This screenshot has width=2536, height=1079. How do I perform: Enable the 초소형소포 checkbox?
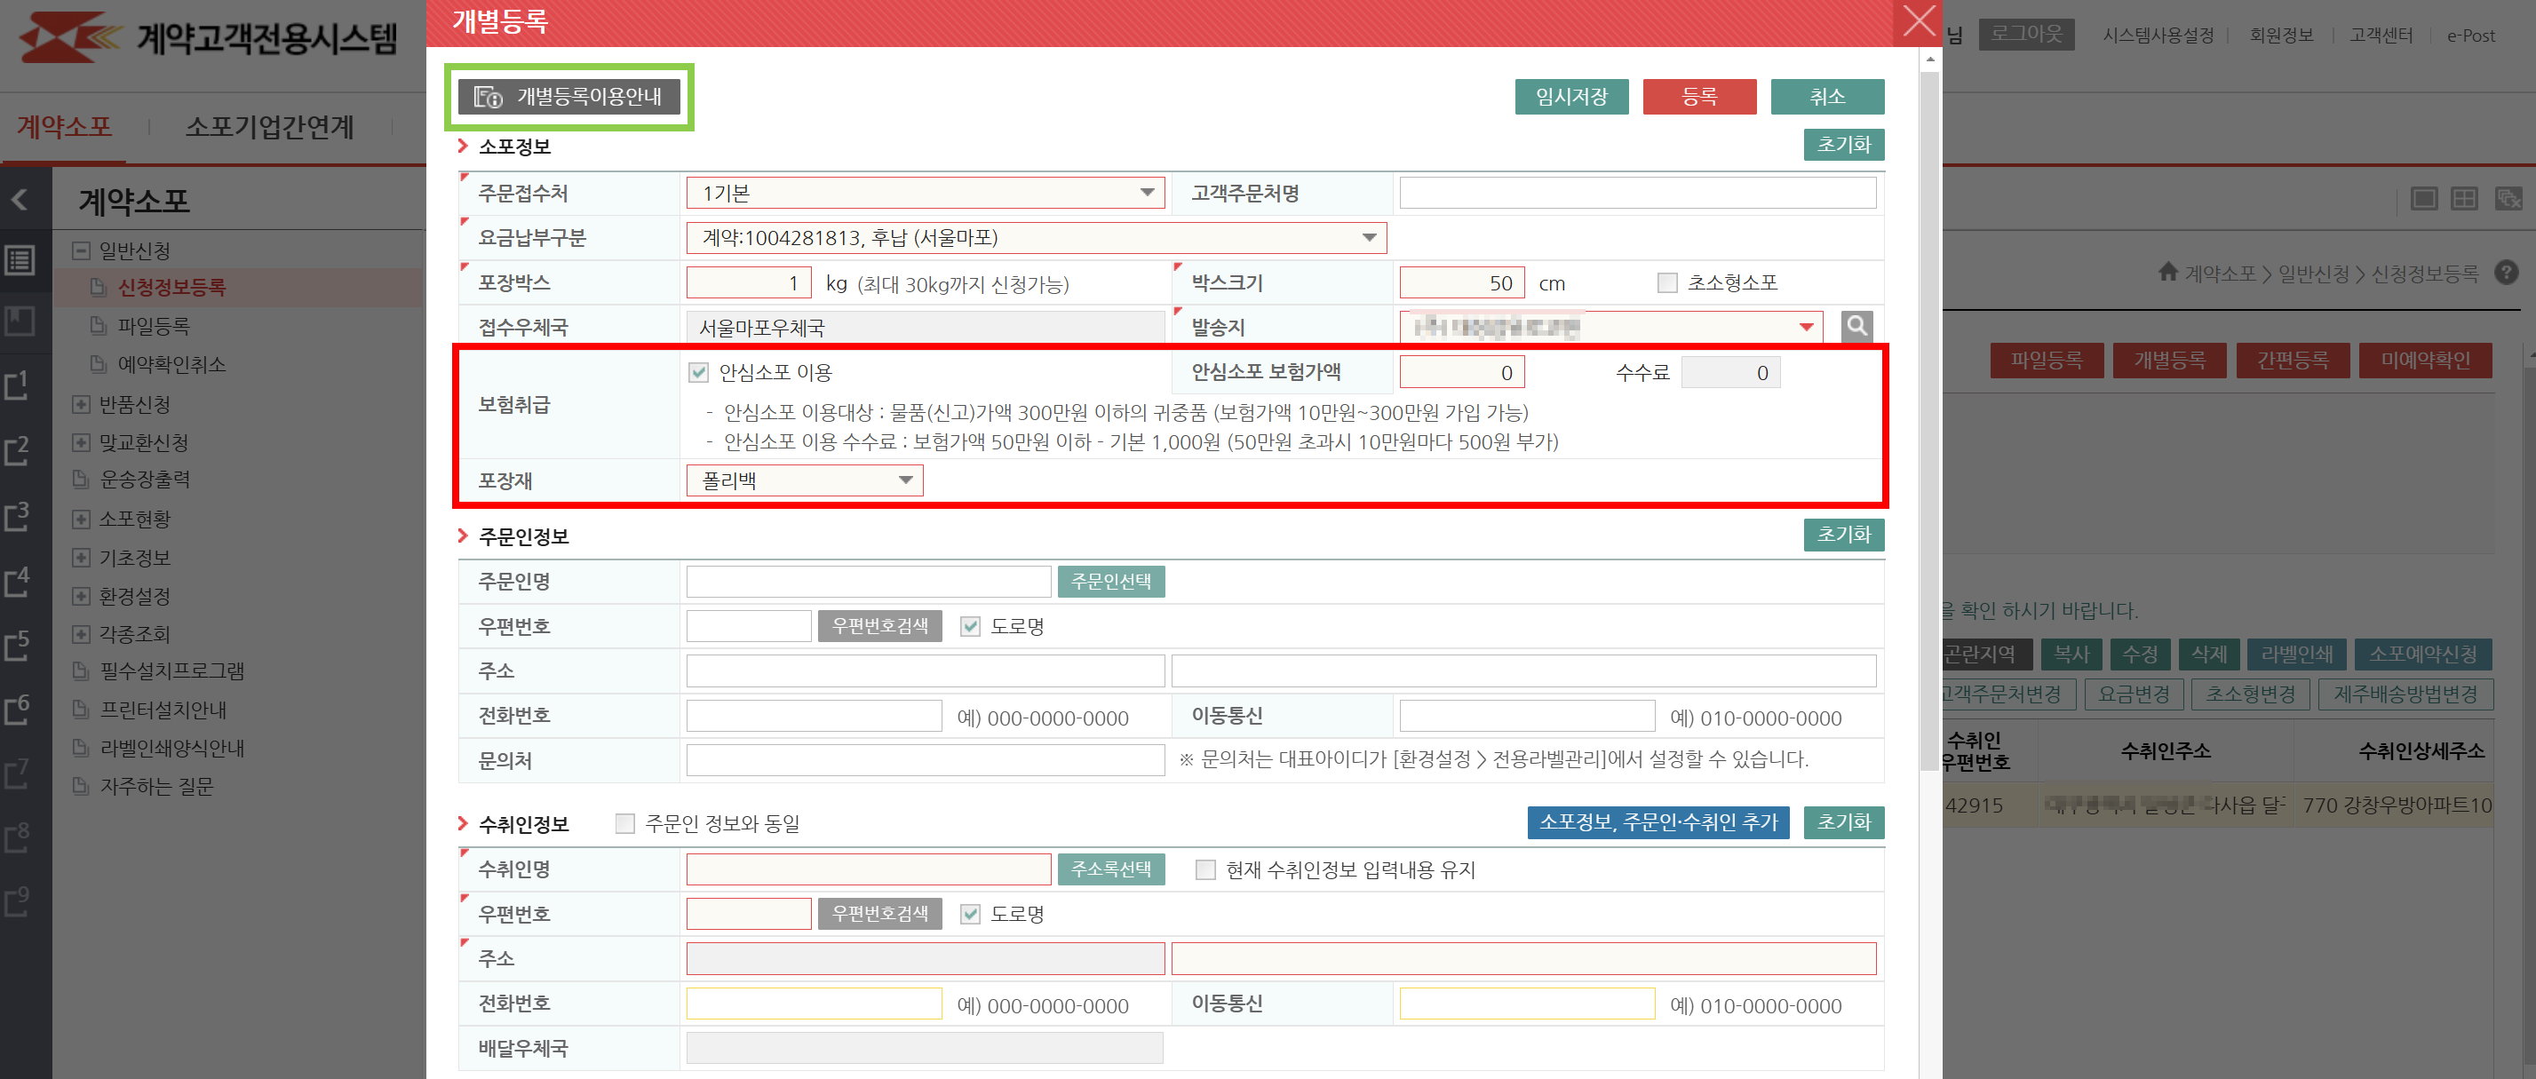pyautogui.click(x=1666, y=282)
